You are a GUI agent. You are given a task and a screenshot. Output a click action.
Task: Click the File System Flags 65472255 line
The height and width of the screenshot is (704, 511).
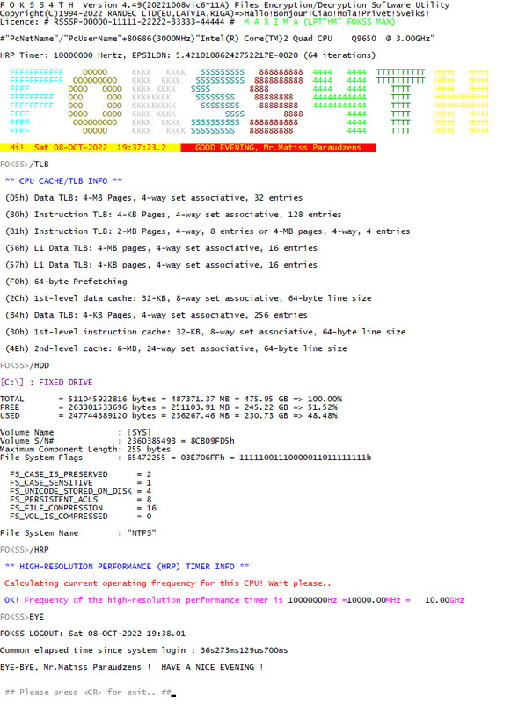[x=186, y=458]
